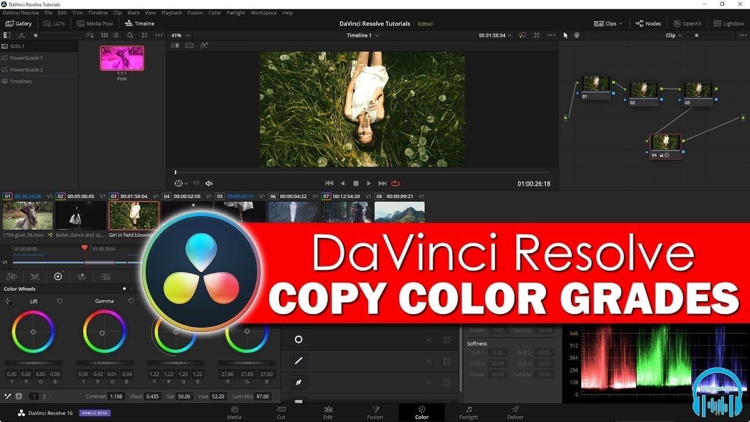Screen dimensions: 750x422
Task: Select the Stills 1 album
Action: pos(39,46)
